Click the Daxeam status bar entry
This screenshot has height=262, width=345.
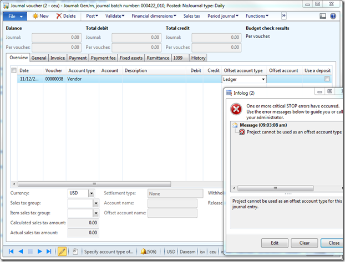(187, 251)
